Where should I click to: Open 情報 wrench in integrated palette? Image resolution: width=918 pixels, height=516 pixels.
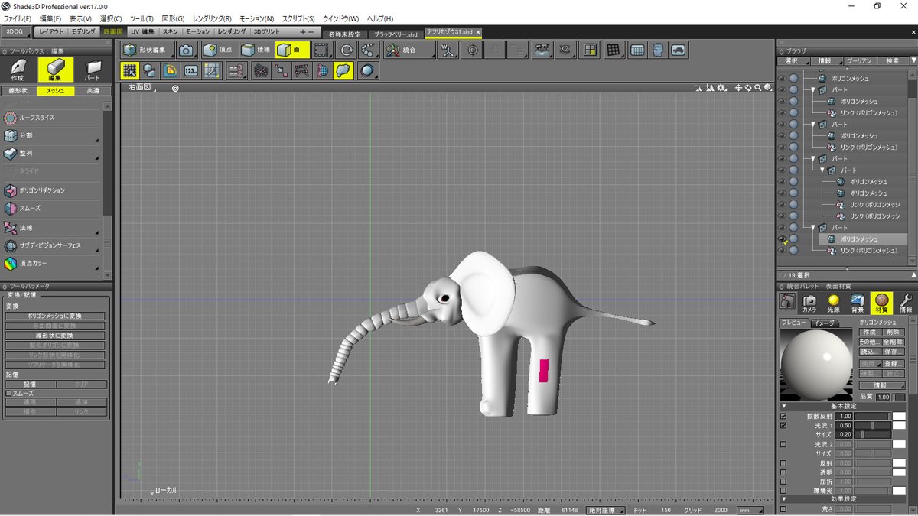point(905,304)
